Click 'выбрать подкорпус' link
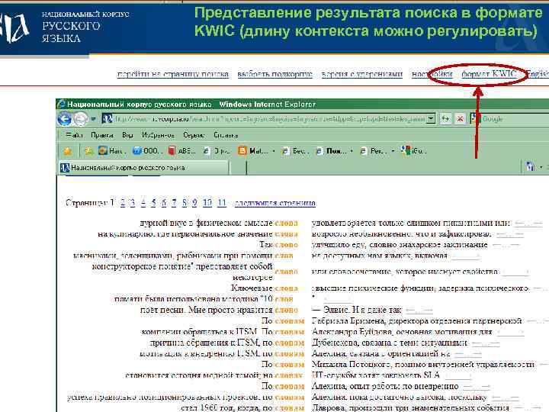The image size is (549, 412). pyautogui.click(x=274, y=74)
